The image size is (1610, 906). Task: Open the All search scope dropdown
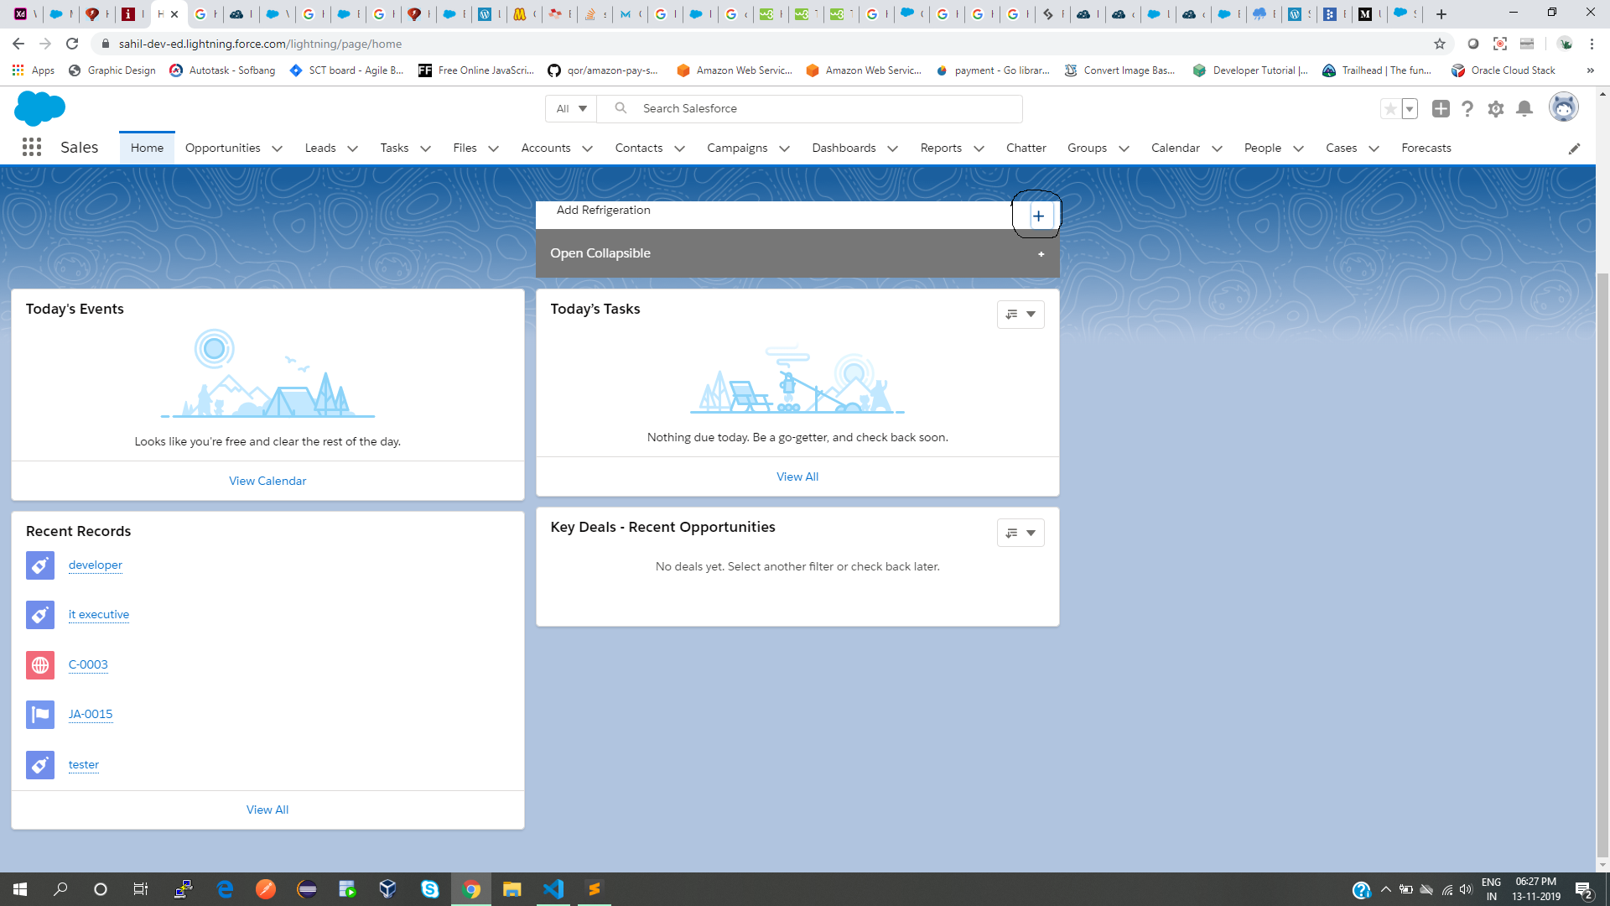coord(571,109)
